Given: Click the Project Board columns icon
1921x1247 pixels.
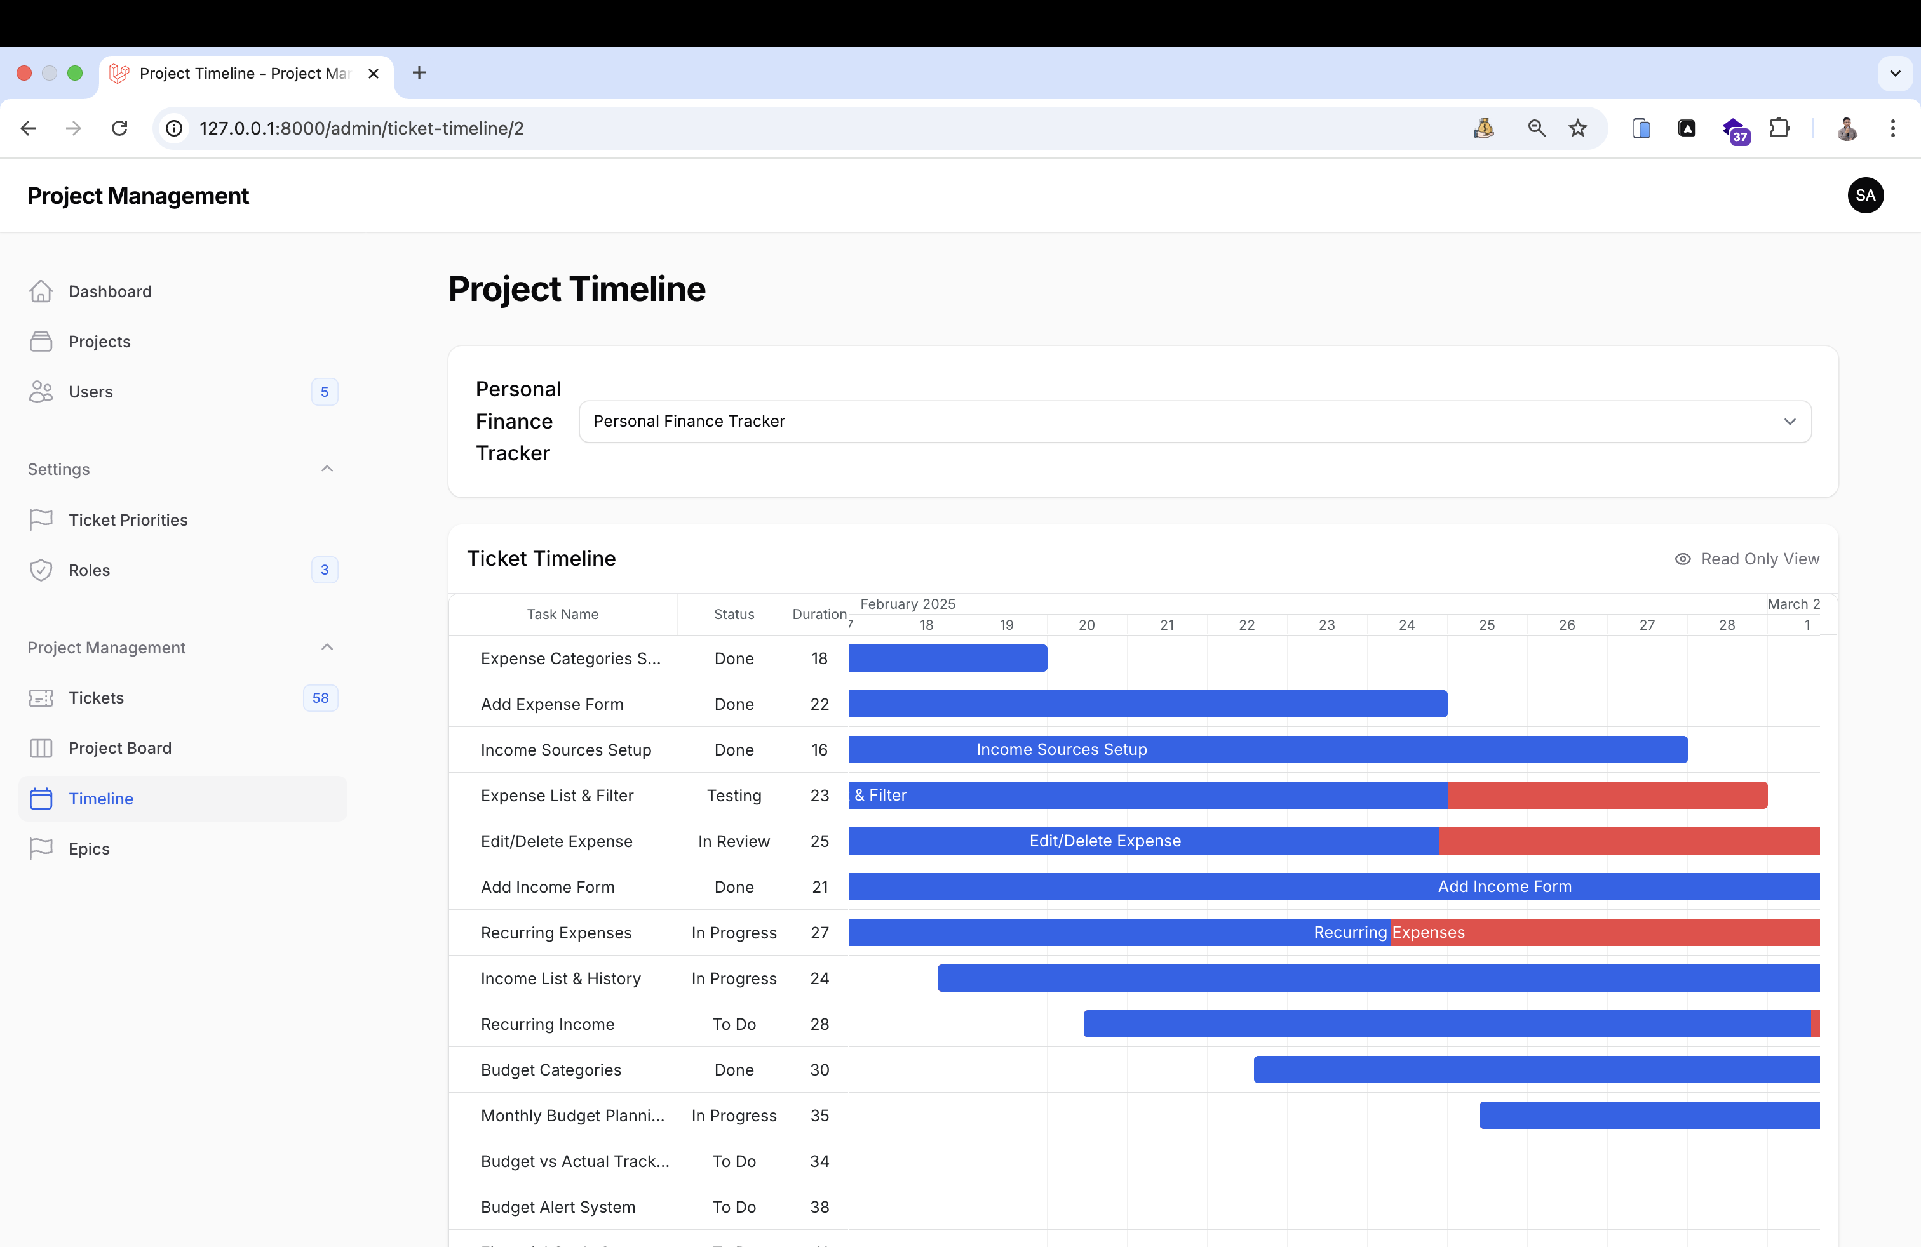Looking at the screenshot, I should 41,748.
